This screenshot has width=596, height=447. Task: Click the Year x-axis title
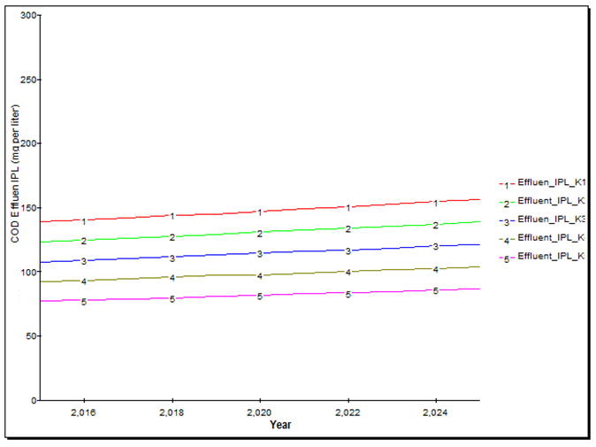tap(280, 425)
